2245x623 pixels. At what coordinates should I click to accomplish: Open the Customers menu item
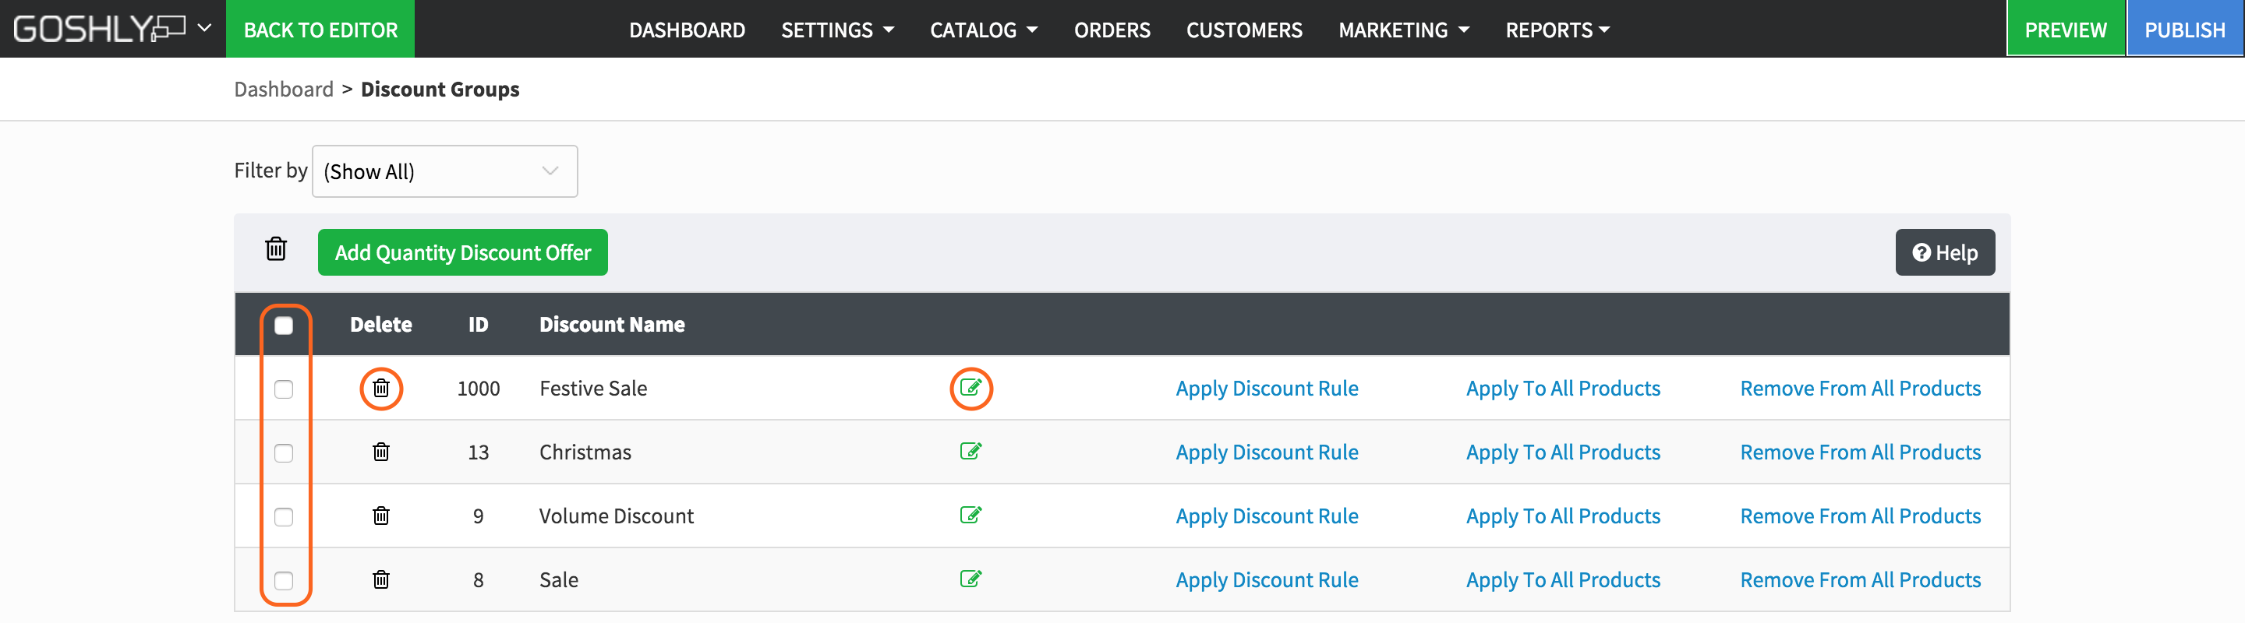1243,30
